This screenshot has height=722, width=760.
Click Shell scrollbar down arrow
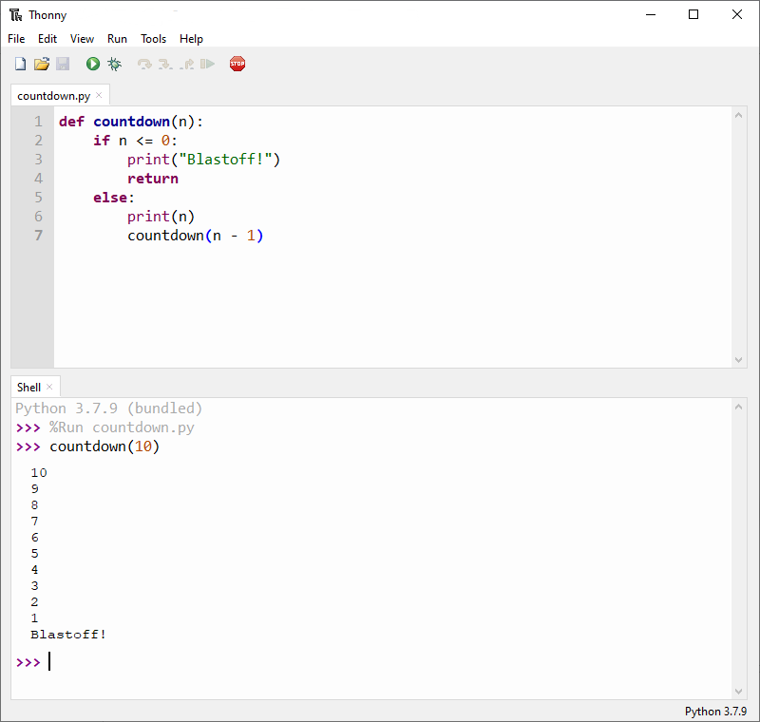739,691
